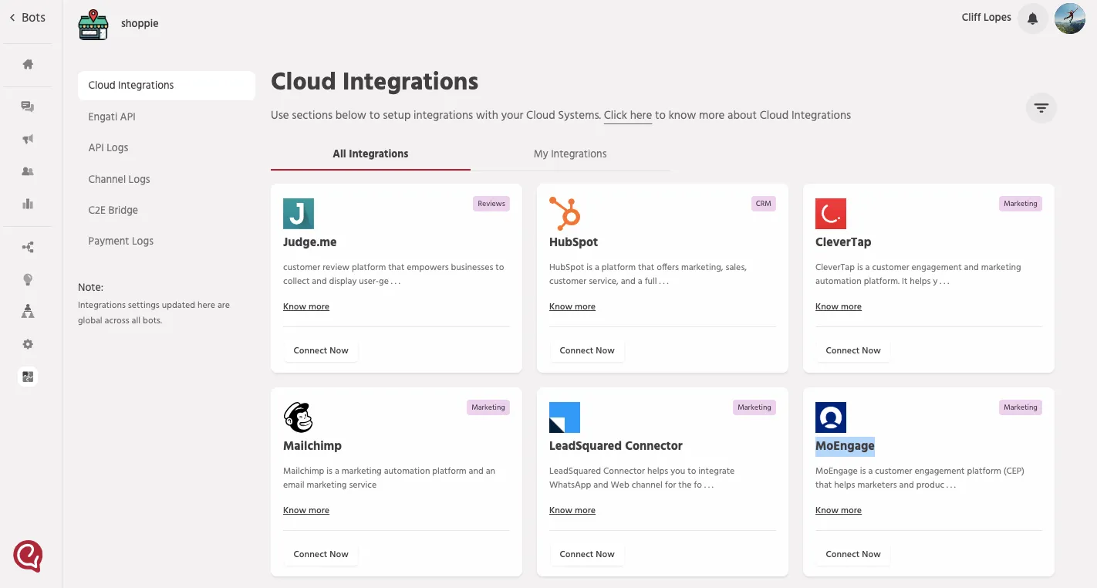Connect Now for CleverTap
This screenshot has width=1097, height=588.
853,350
